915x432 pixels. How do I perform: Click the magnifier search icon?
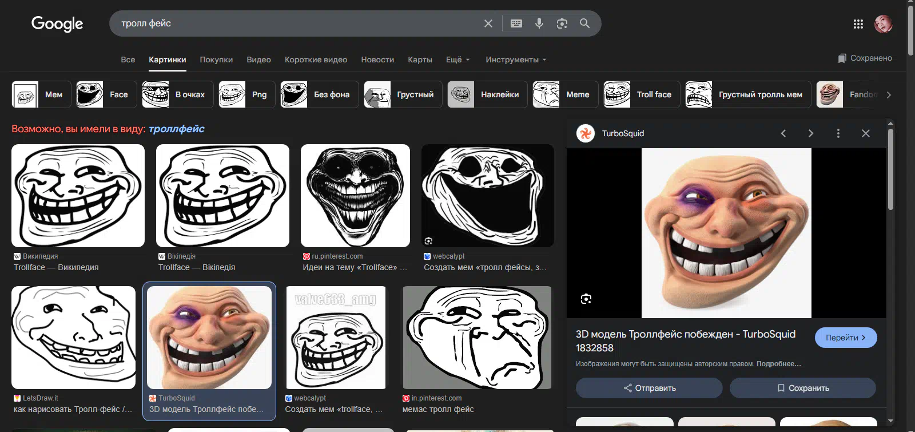click(584, 23)
